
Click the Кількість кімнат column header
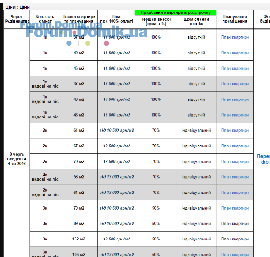point(45,19)
